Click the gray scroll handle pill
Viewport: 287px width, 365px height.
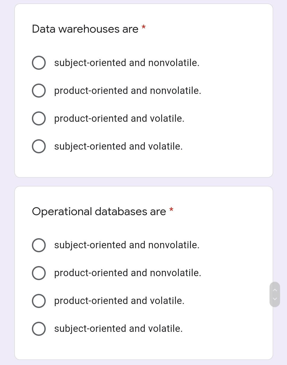coord(275,294)
